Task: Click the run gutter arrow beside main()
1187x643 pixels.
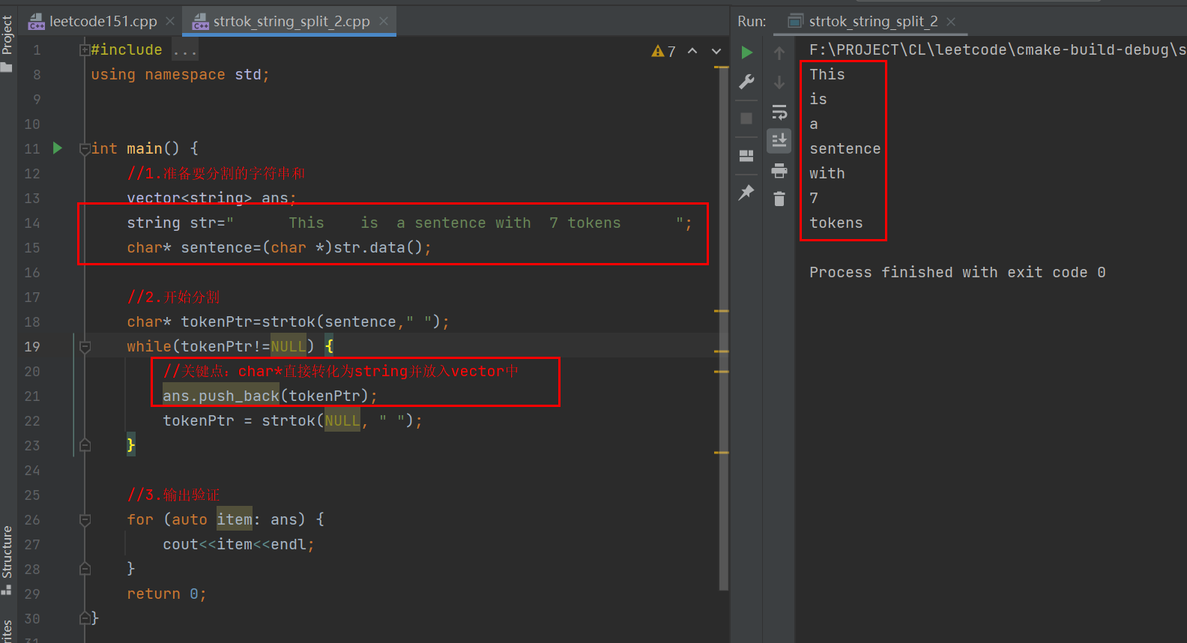Action: click(58, 148)
